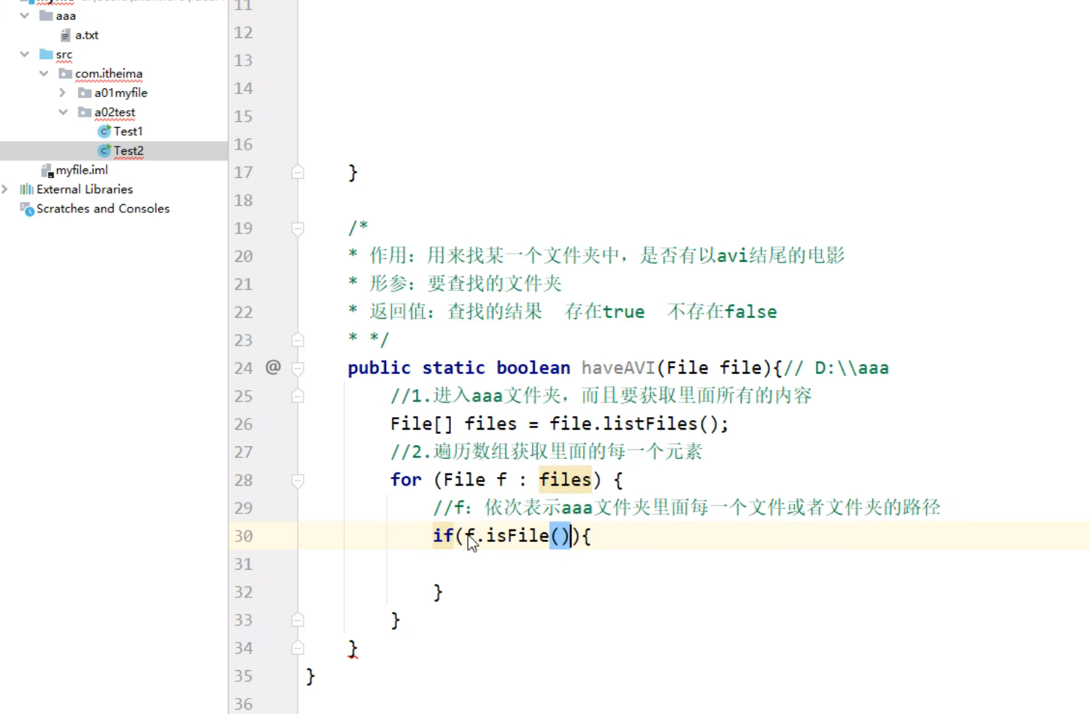Click the @ annotation icon beside line 24
The width and height of the screenshot is (1089, 714).
tap(273, 367)
